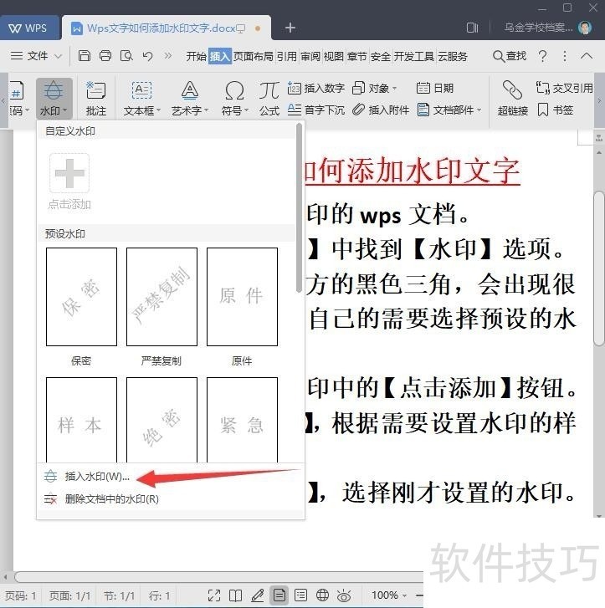
Task: Select the 样本 preset watermark thumbnail
Action: 81,420
